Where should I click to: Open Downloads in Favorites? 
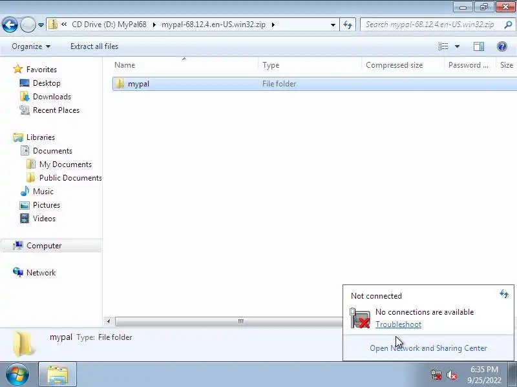(52, 96)
